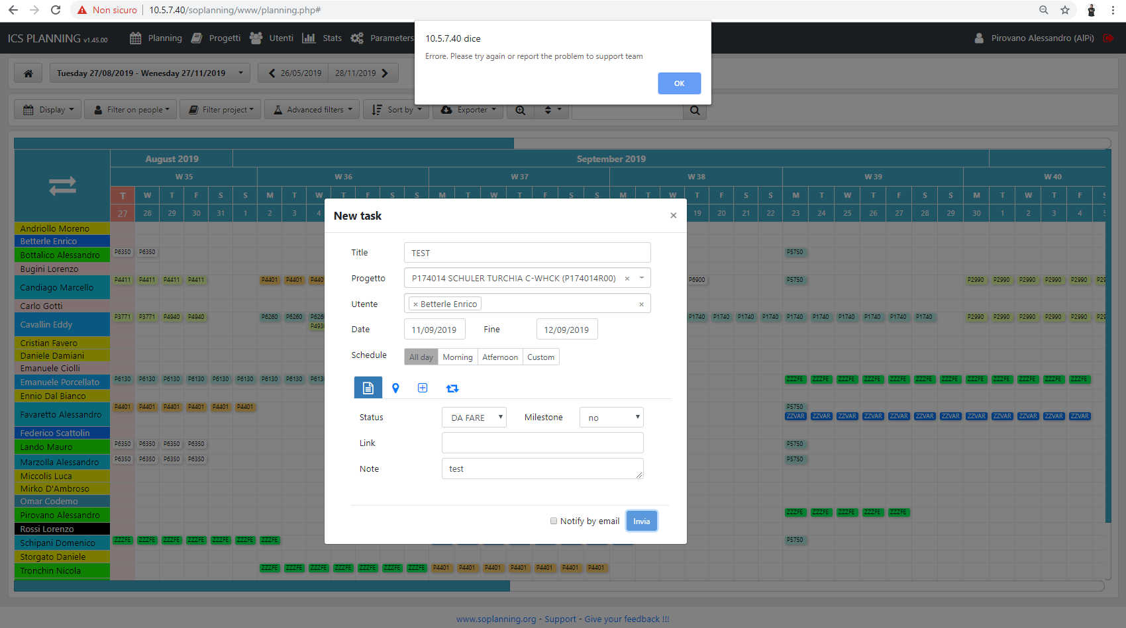Click the Invia submit button

pos(641,521)
